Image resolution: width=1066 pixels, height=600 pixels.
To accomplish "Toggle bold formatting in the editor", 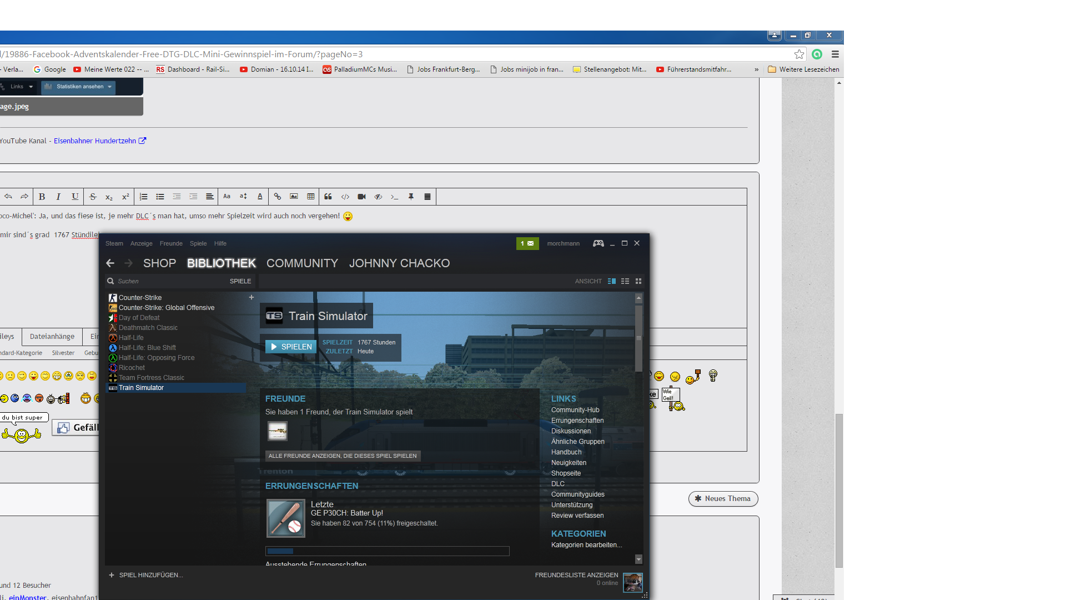I will point(42,197).
